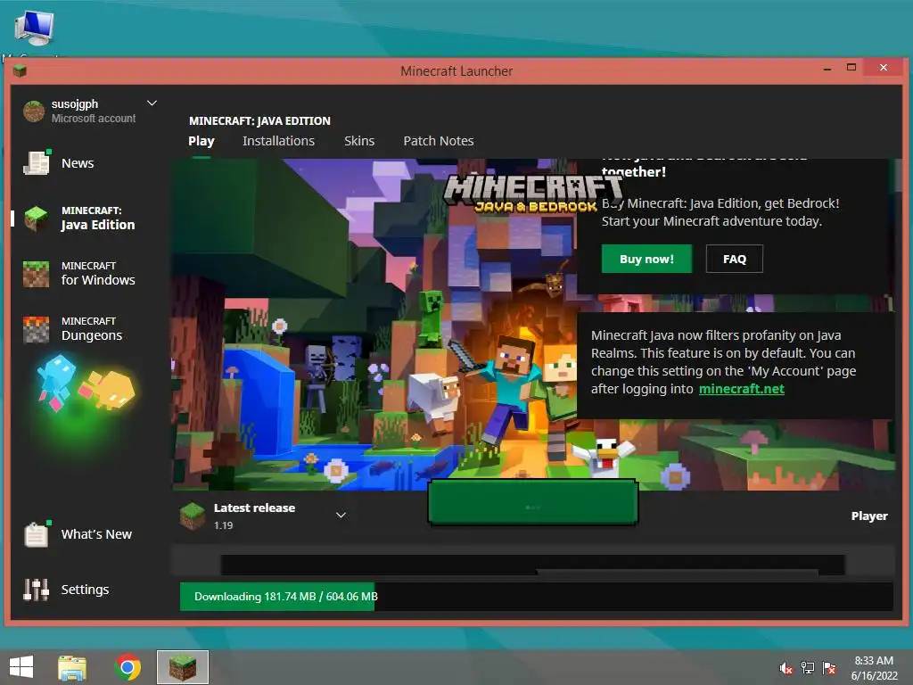913x685 pixels.
Task: Open the Skins tab
Action: (x=359, y=141)
